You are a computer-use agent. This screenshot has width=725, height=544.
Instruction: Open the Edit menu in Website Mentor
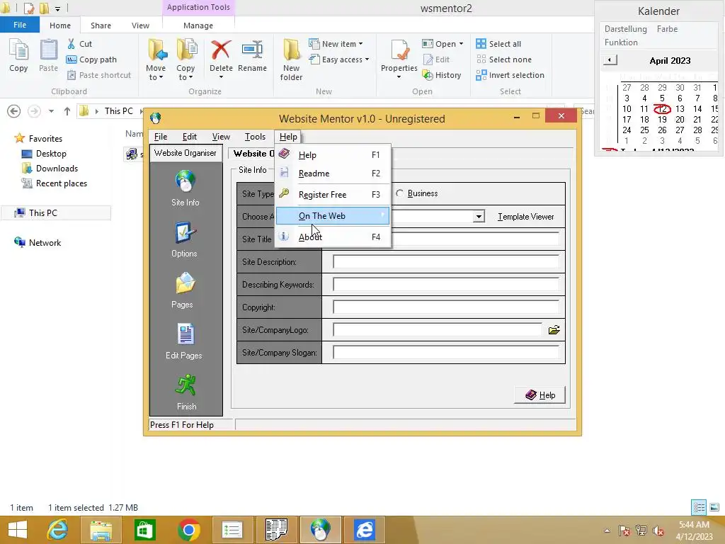coord(189,137)
